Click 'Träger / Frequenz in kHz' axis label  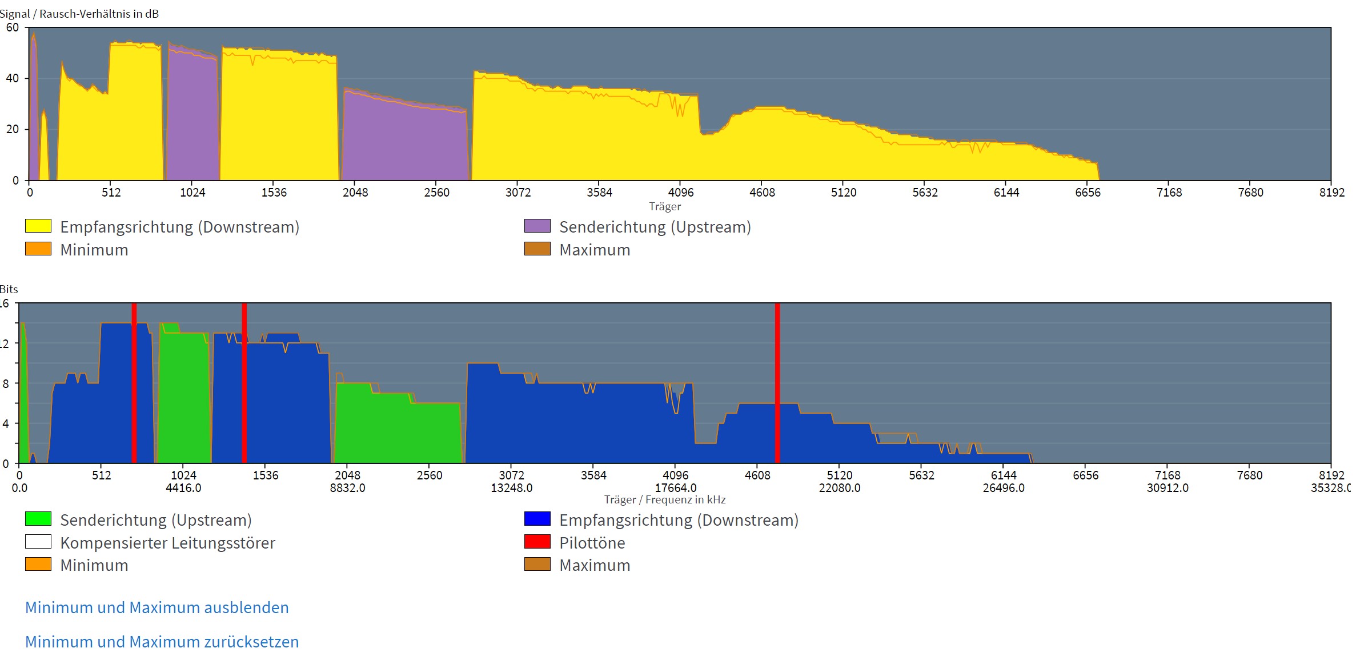coord(665,500)
